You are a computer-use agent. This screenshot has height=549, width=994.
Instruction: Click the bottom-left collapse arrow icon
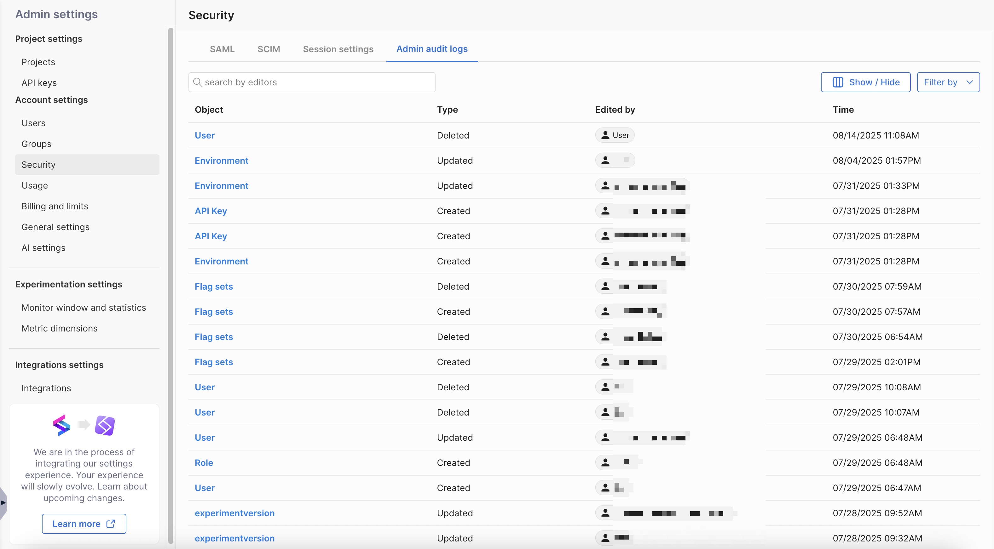tap(3, 502)
